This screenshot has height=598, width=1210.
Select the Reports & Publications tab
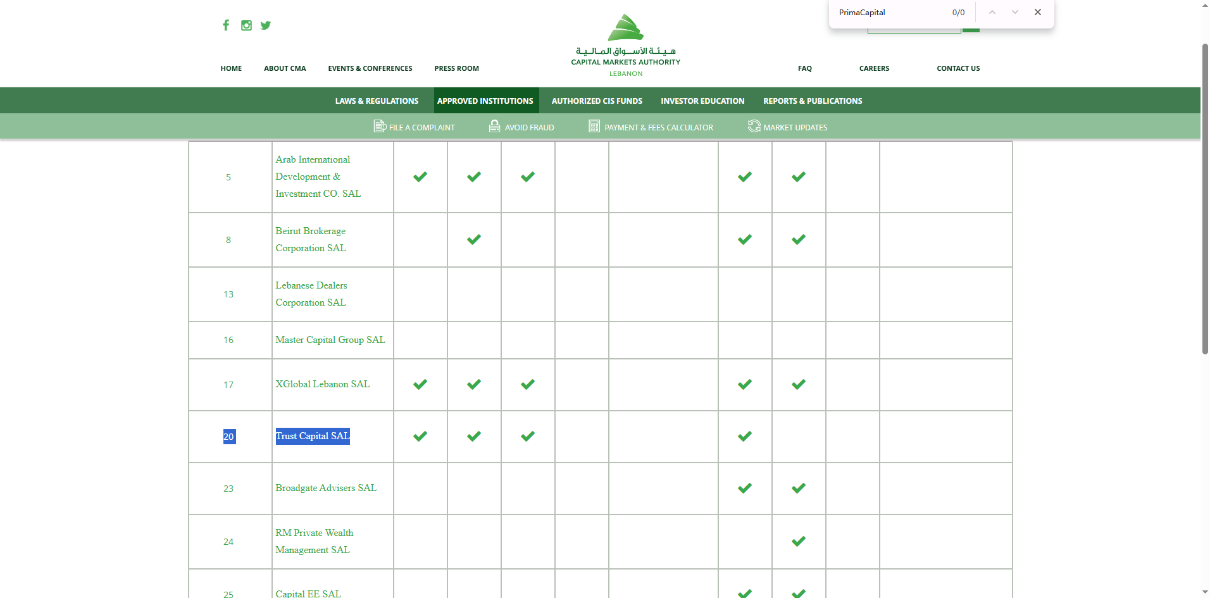coord(813,101)
